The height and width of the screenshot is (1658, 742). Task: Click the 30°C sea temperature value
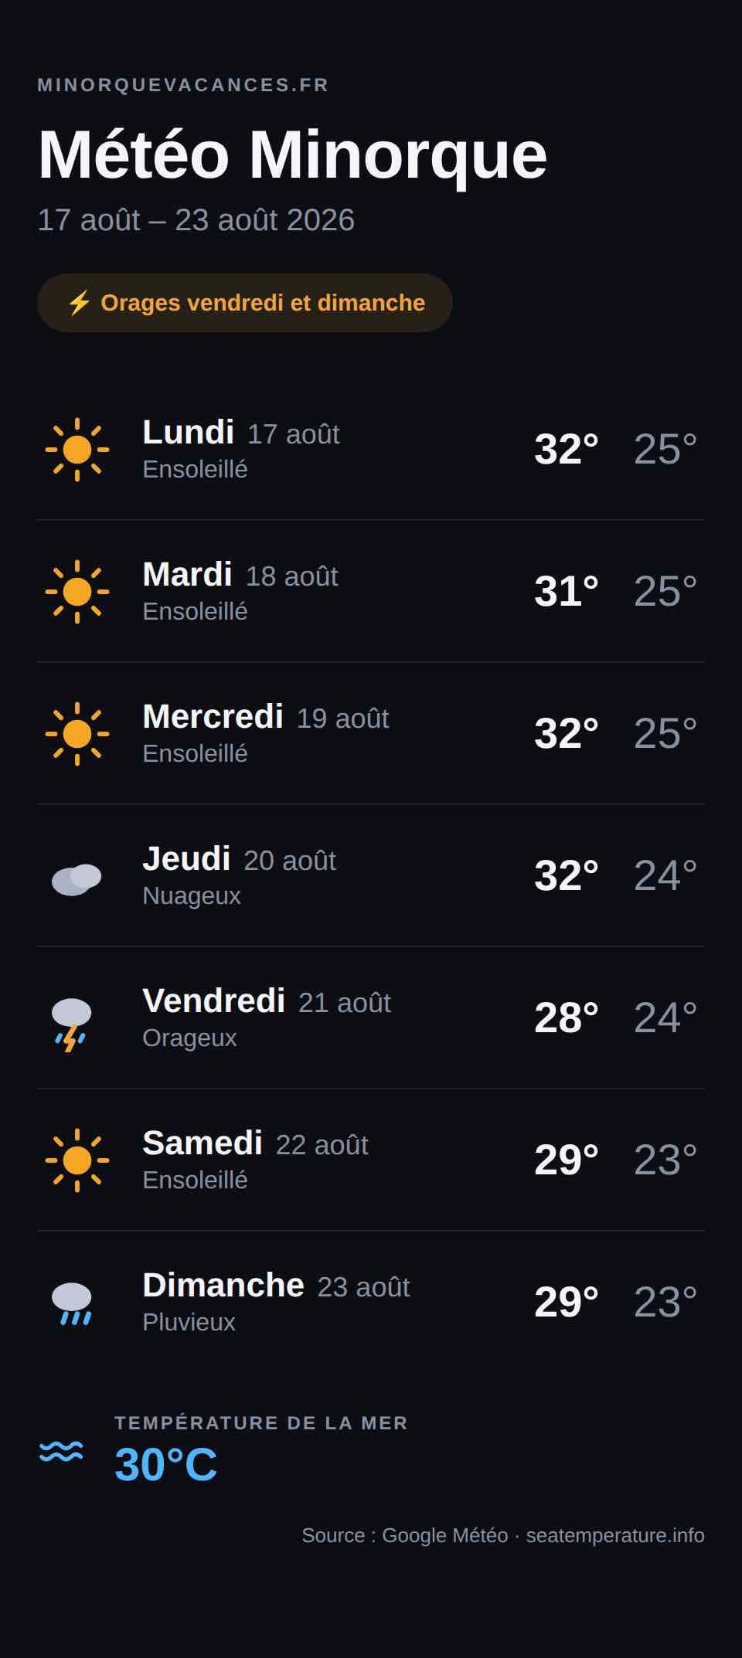coord(166,1464)
